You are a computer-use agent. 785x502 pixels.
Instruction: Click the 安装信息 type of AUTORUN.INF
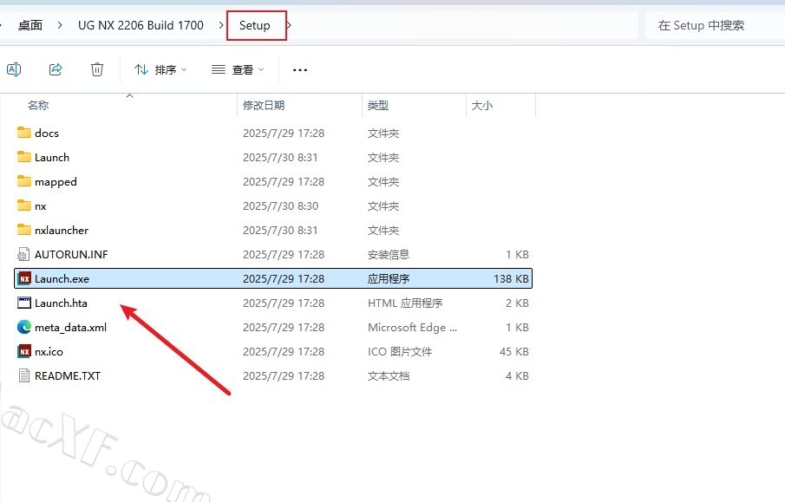[389, 254]
